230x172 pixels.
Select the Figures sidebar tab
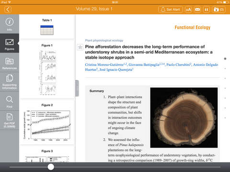coord(10,43)
